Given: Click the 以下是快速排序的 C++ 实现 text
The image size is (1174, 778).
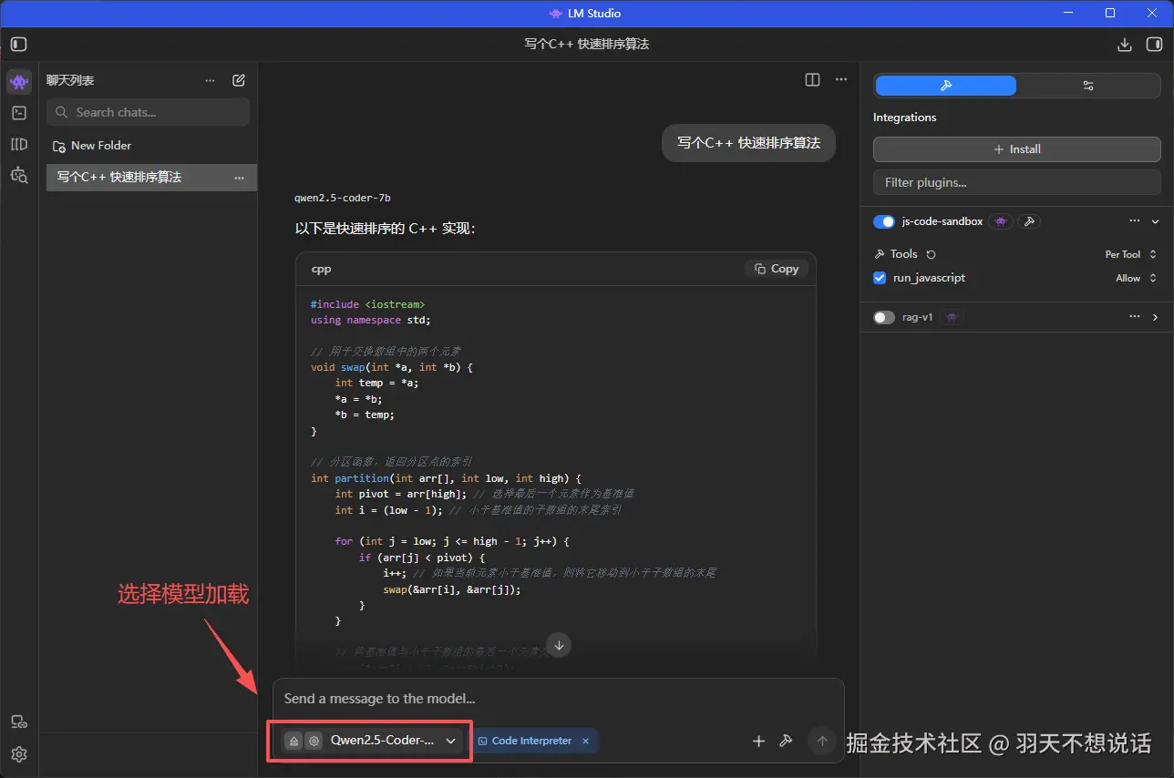Looking at the screenshot, I should coord(386,229).
